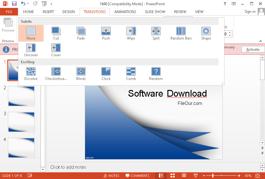This screenshot has height=179, width=265.
Task: Click the Preview transition icon
Action: (x=8, y=25)
